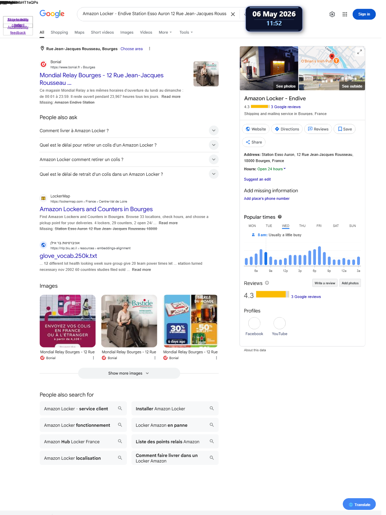Click Write a review button
This screenshot has height=515, width=386.
coord(325,283)
